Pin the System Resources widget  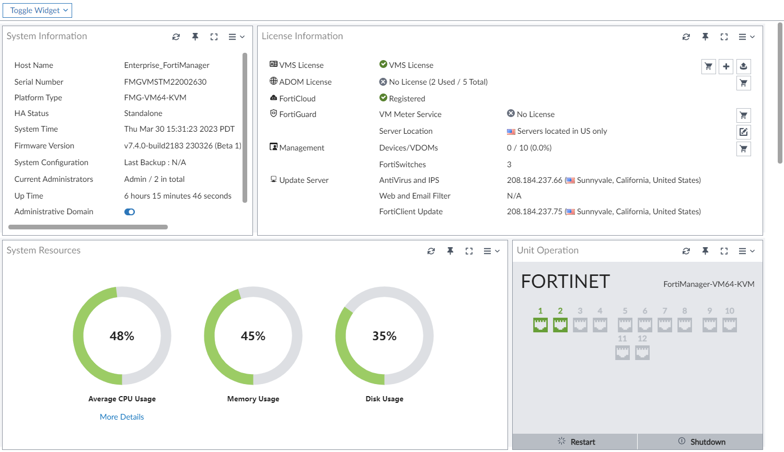tap(450, 251)
